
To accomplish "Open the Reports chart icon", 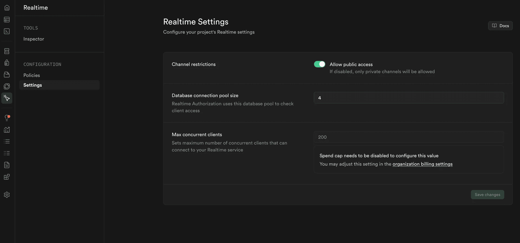I will coord(7,130).
